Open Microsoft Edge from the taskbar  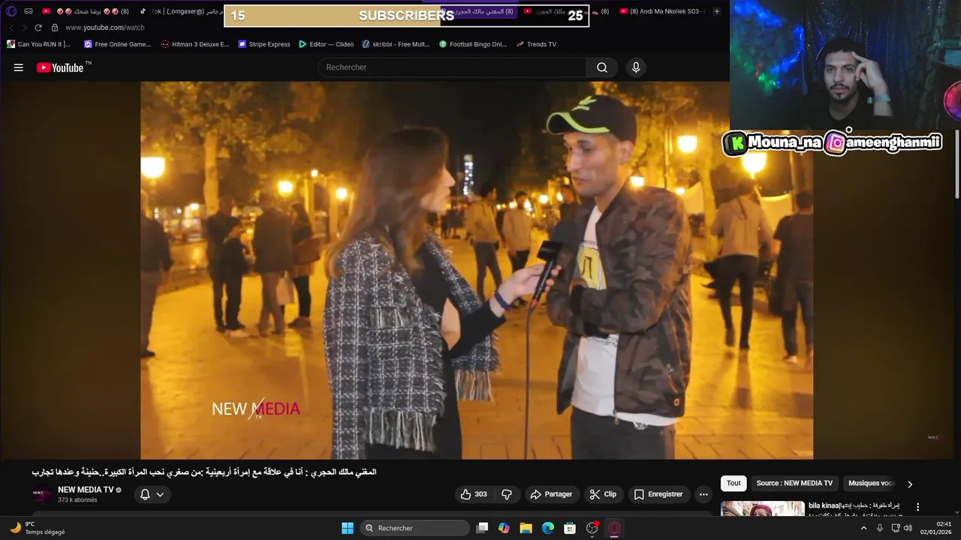click(548, 528)
